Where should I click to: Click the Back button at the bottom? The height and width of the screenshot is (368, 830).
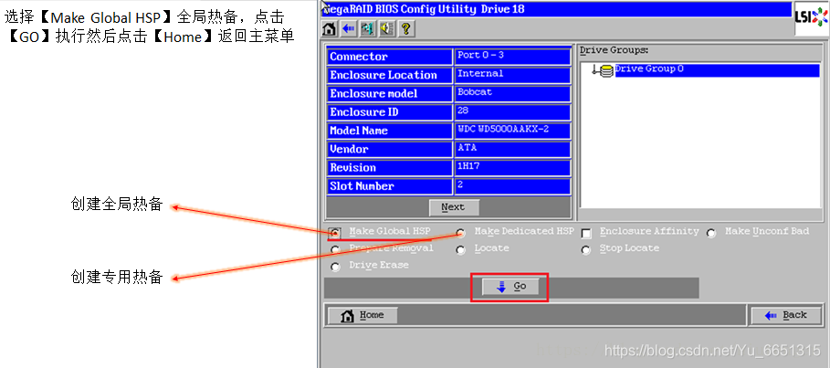(x=786, y=316)
